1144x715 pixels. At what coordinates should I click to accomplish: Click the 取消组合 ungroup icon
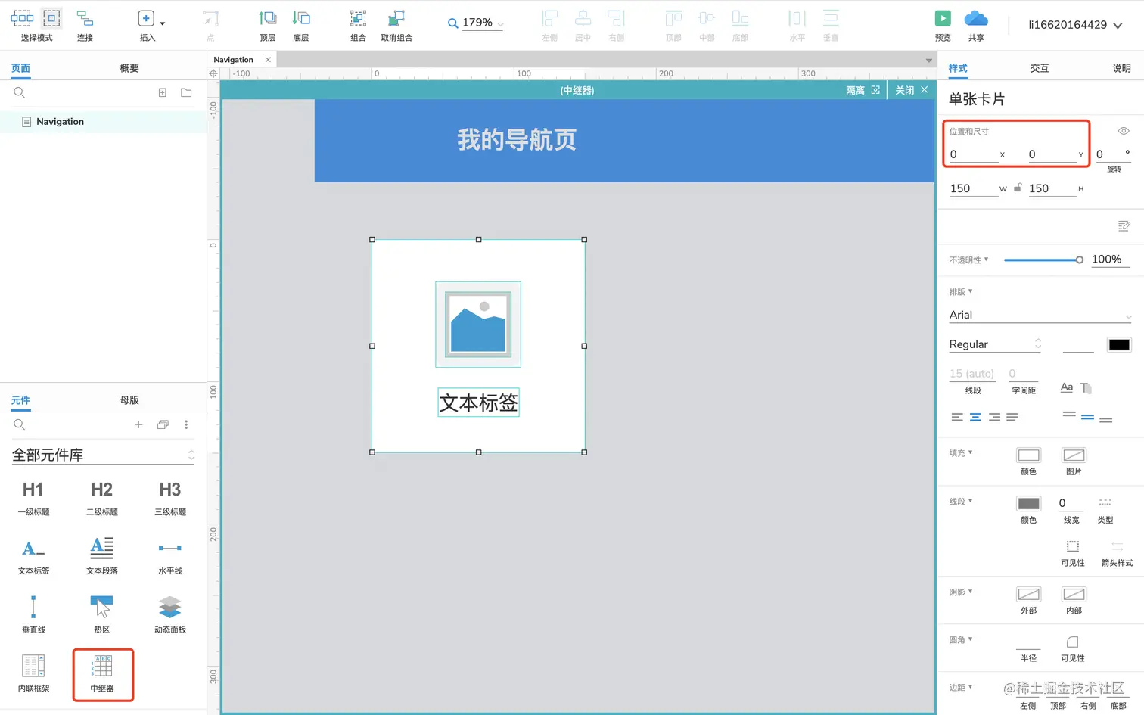coord(396,18)
